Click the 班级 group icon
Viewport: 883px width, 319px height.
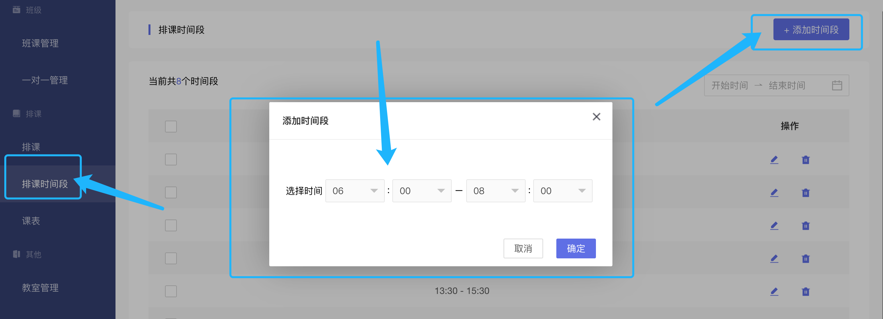click(16, 10)
